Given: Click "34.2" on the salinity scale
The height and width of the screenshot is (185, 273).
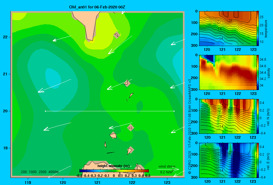Looking at the screenshot, I should pos(263,79).
